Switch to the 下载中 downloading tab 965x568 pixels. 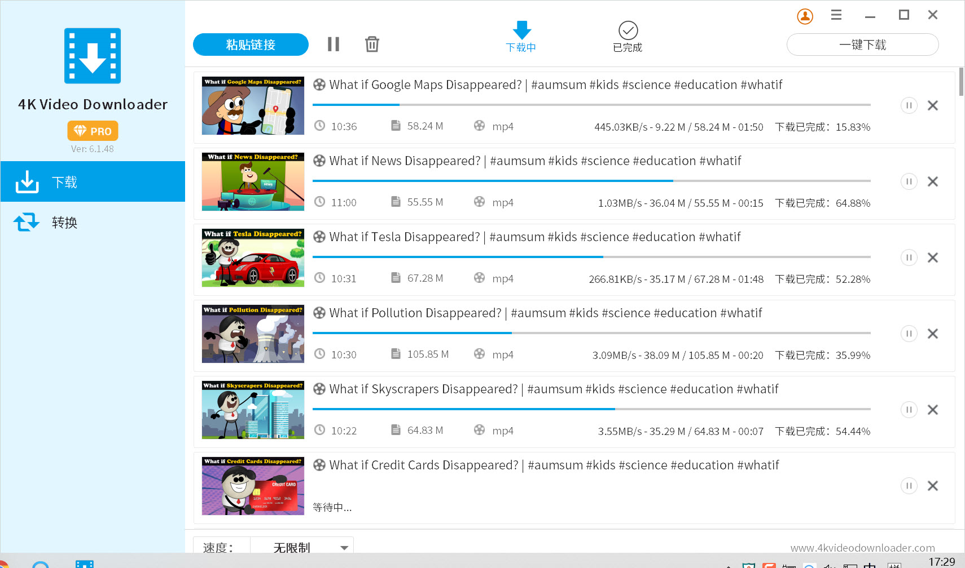[521, 37]
